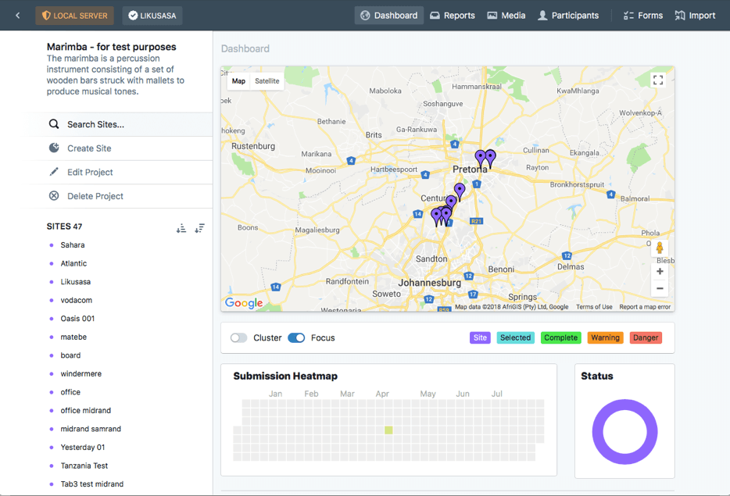The height and width of the screenshot is (496, 730).
Task: Click the descending sort sites icon
Action: coord(200,228)
